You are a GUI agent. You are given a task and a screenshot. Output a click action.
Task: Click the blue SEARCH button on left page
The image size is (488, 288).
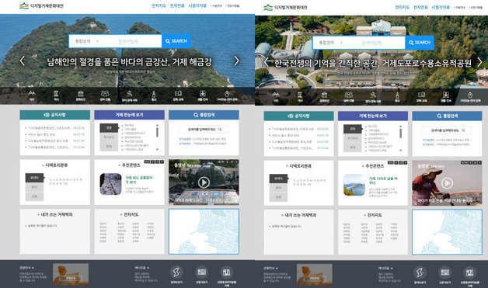tap(176, 41)
